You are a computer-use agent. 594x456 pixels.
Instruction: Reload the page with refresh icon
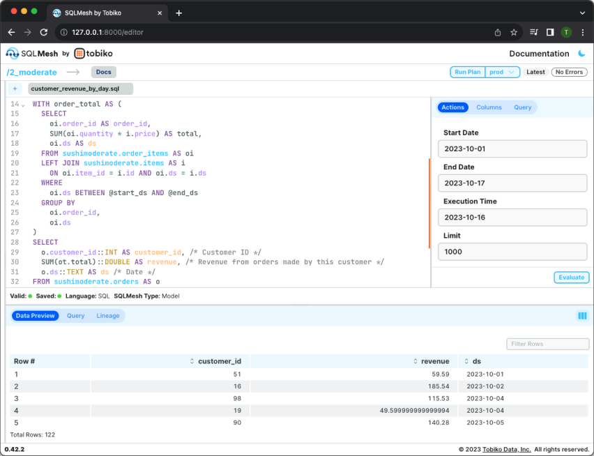[44, 33]
